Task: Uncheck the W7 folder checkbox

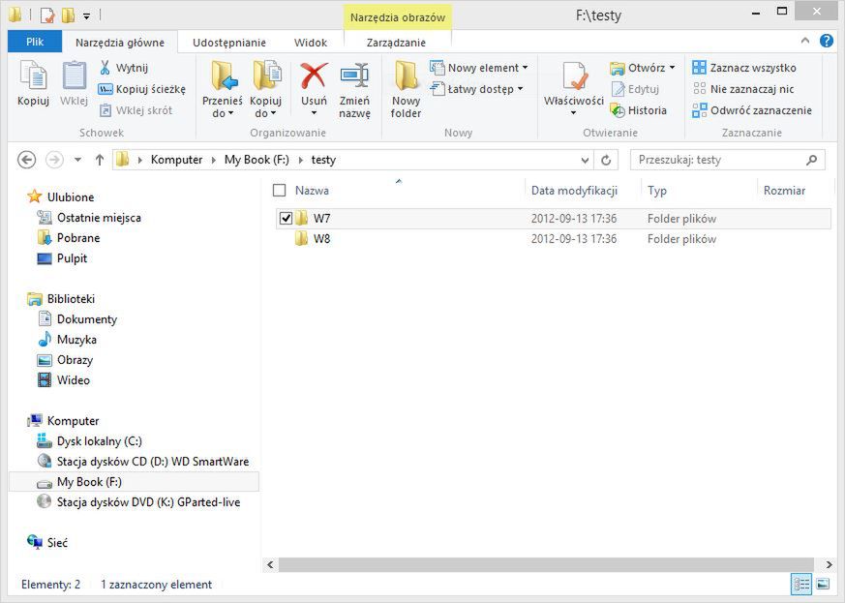Action: (x=286, y=218)
